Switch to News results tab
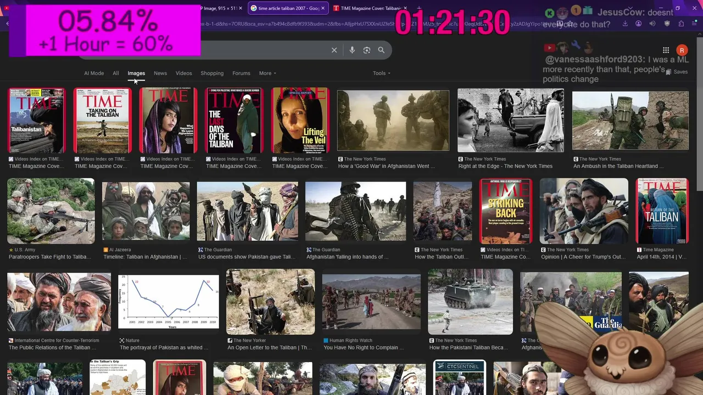The image size is (703, 395). 160,73
